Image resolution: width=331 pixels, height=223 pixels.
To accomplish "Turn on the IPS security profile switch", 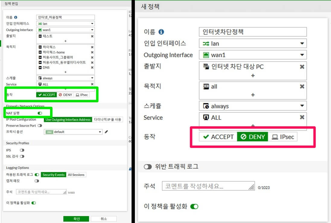I will pyautogui.click(x=22, y=150).
